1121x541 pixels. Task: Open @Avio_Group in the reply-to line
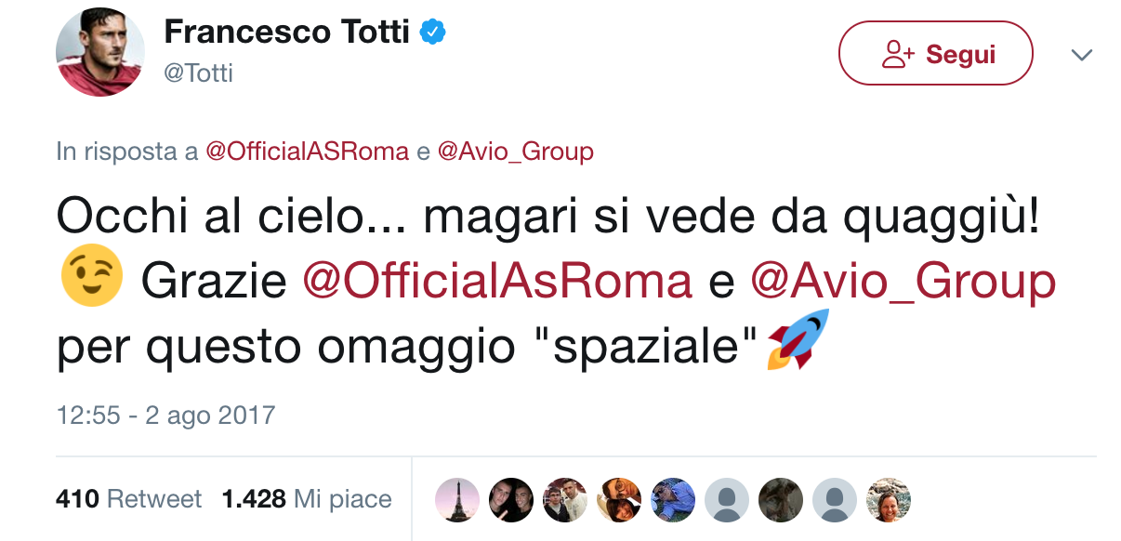point(514,152)
